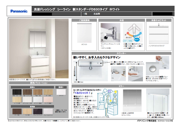Pick the アルベロブラック swatch
The width and height of the screenshot is (181, 128).
38,111
